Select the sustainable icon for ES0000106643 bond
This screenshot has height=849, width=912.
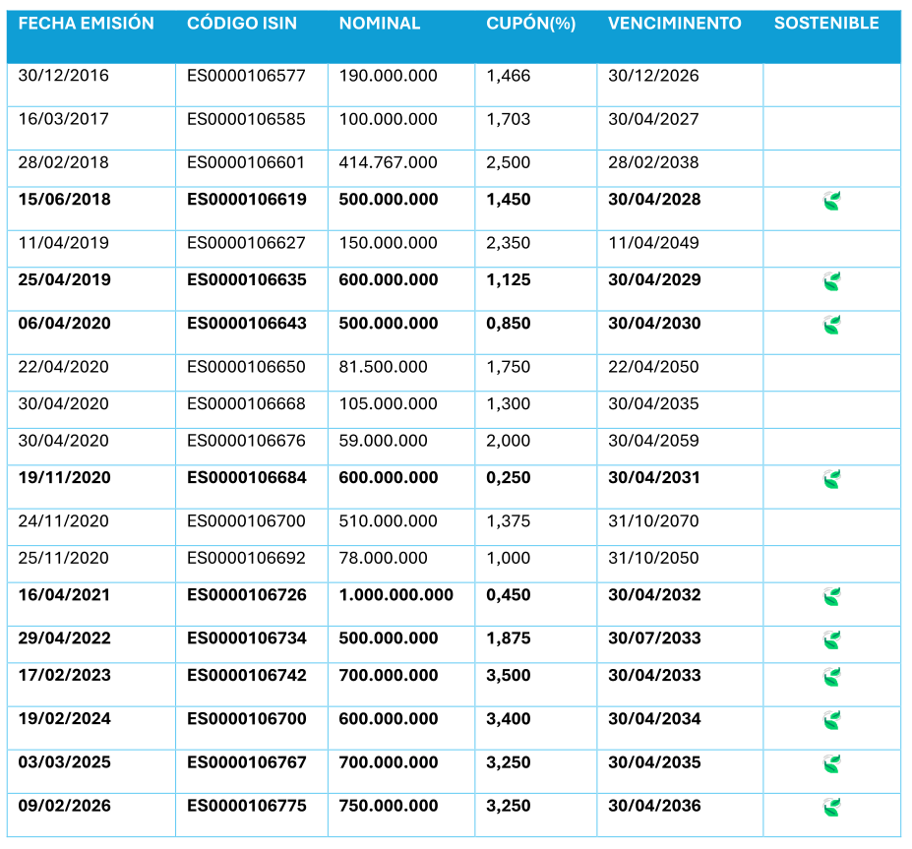(831, 325)
